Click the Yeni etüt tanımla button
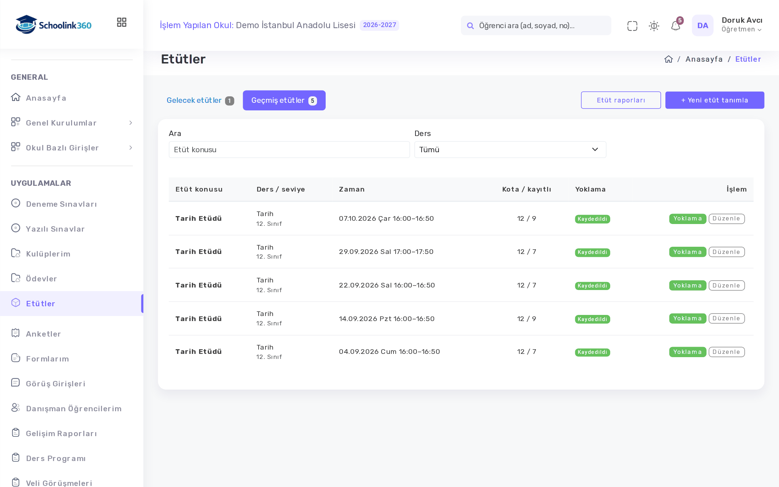This screenshot has width=779, height=487. tap(715, 100)
